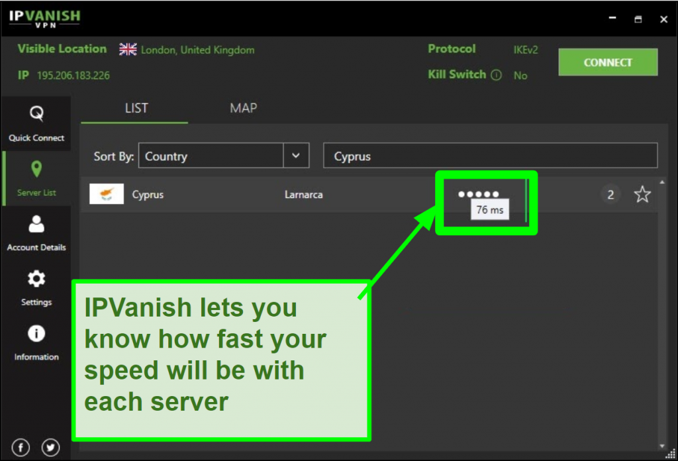The height and width of the screenshot is (461, 678).
Task: Click the scrollbar up arrow in server list
Action: point(662,183)
